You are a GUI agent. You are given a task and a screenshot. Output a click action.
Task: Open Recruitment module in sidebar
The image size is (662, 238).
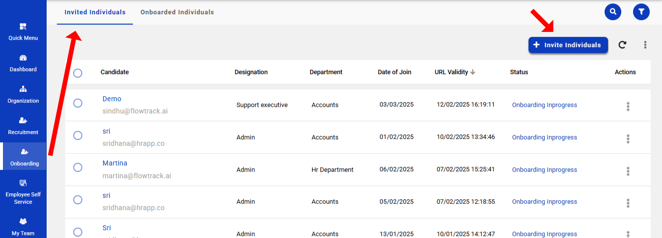(x=23, y=126)
